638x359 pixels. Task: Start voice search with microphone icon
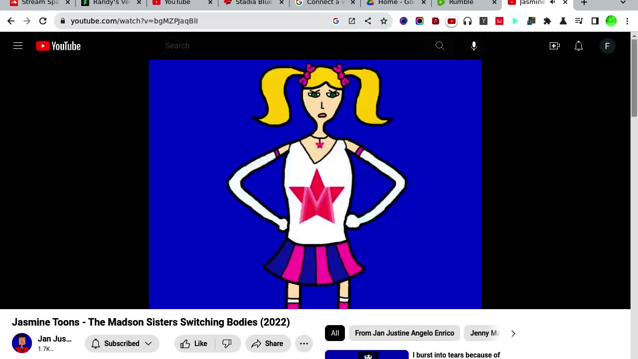(x=474, y=46)
